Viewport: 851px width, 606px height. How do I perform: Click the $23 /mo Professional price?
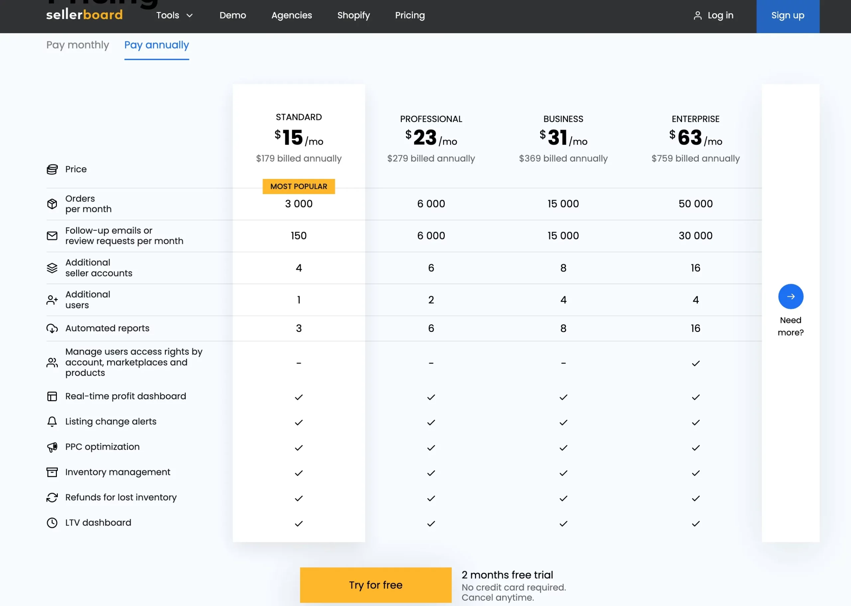(x=431, y=138)
